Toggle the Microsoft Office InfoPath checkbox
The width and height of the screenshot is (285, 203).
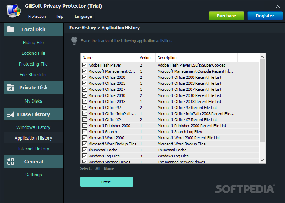point(84,114)
